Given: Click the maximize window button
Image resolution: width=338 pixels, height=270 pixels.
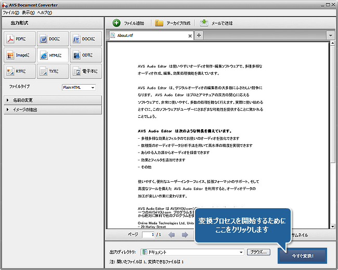Looking at the screenshot, I should [328, 5].
